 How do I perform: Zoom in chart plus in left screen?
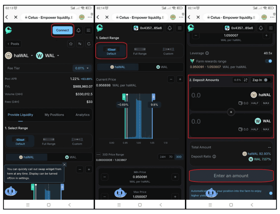coord(89,169)
